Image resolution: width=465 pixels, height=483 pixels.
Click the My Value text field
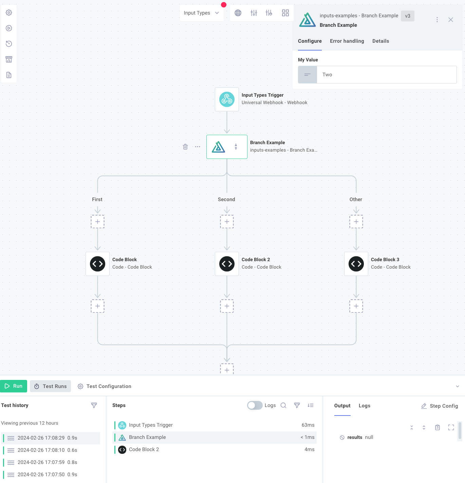point(386,75)
